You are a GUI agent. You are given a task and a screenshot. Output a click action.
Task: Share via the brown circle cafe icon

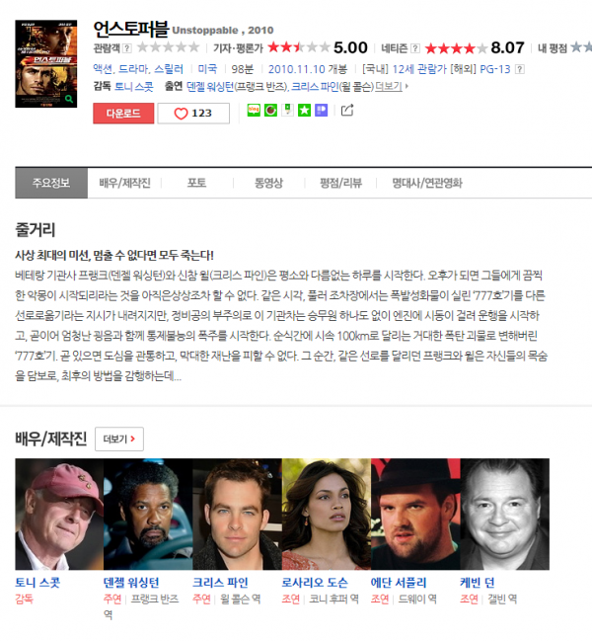point(270,110)
